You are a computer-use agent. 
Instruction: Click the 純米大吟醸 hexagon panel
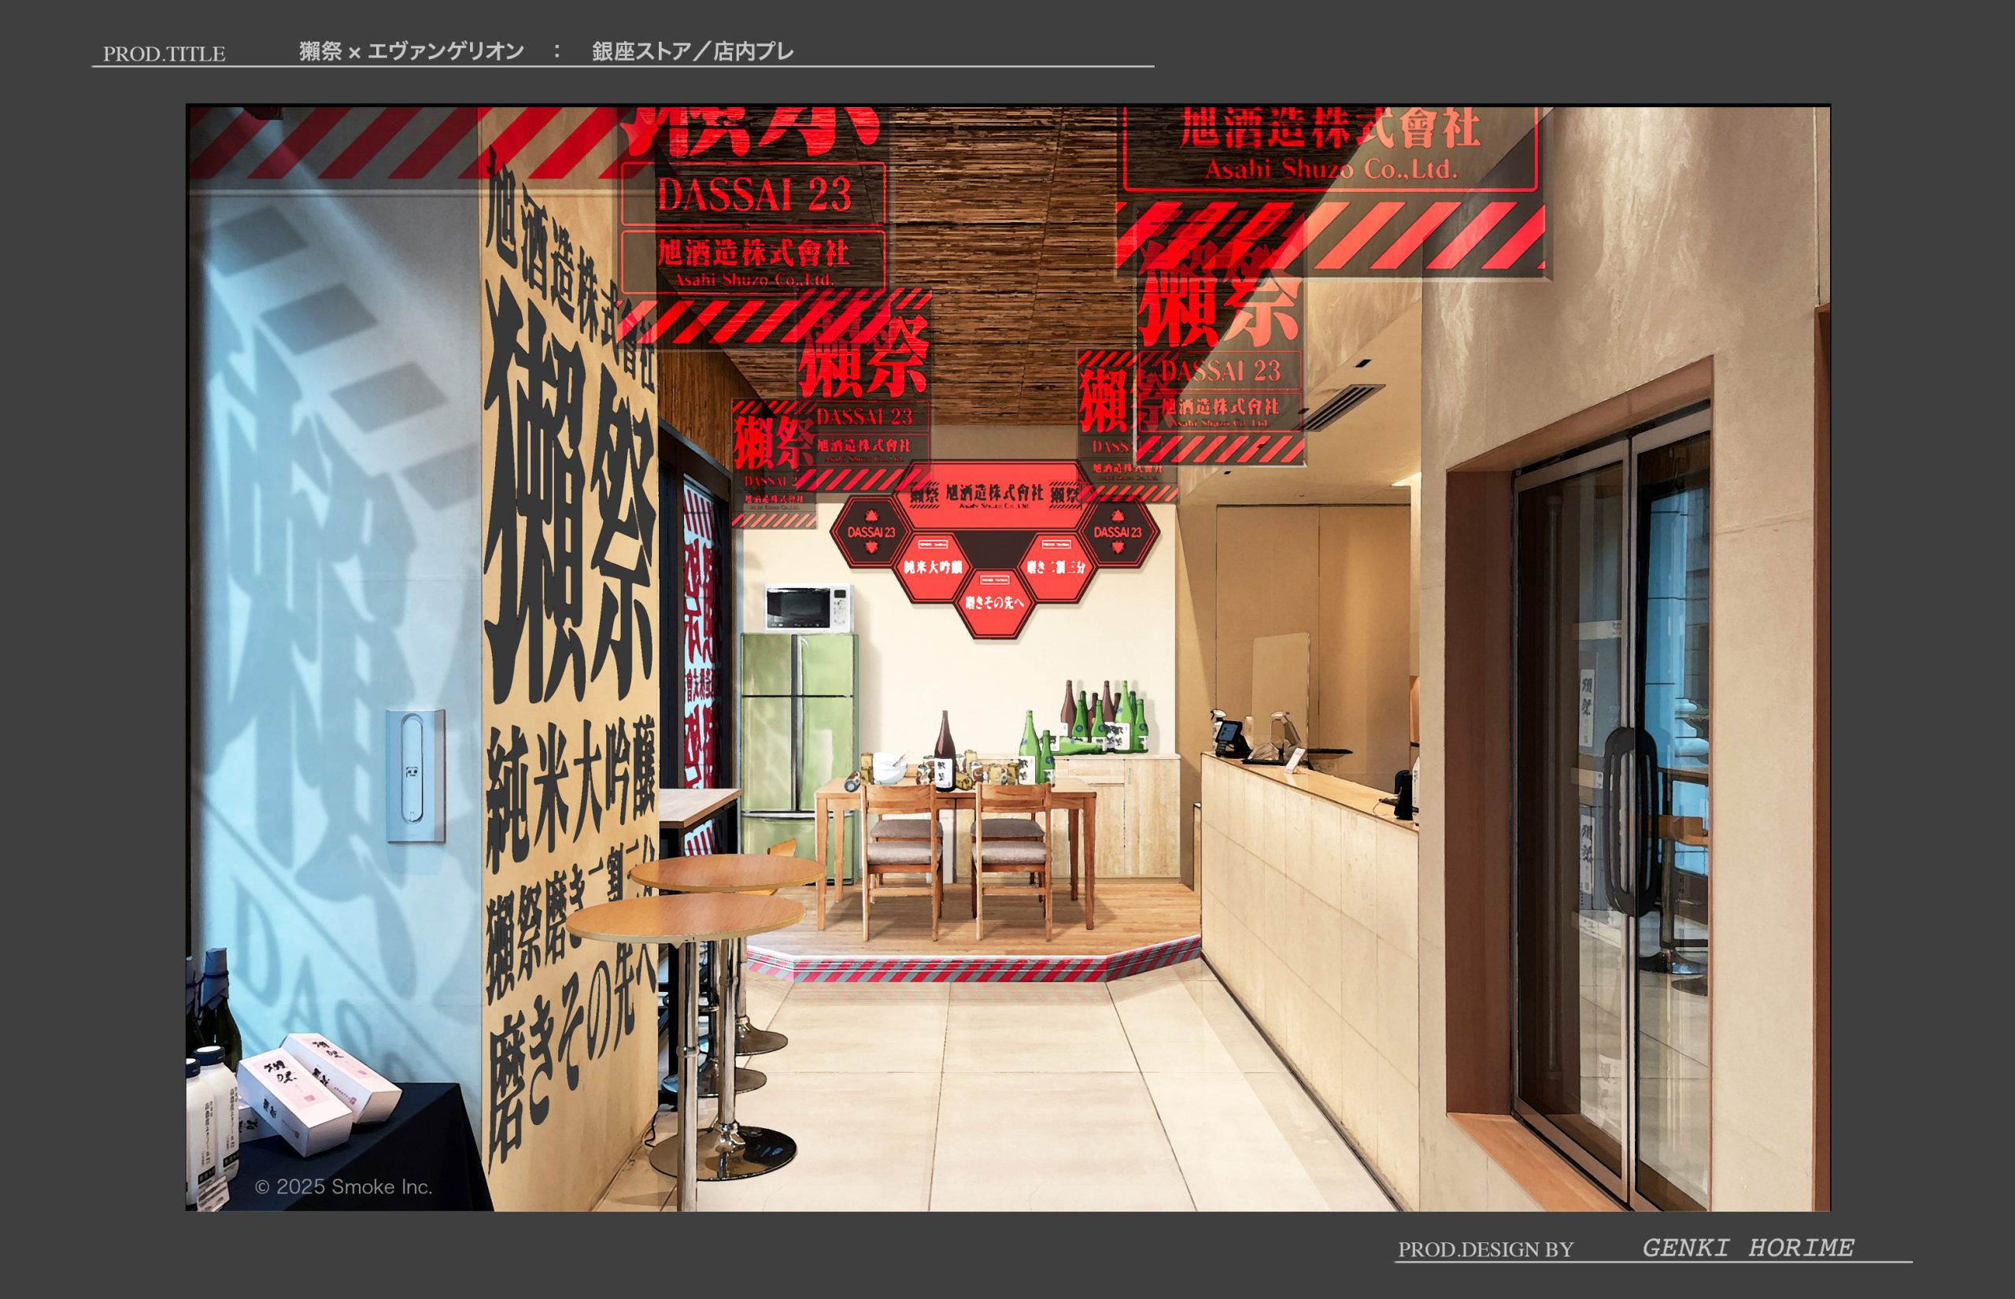point(932,567)
